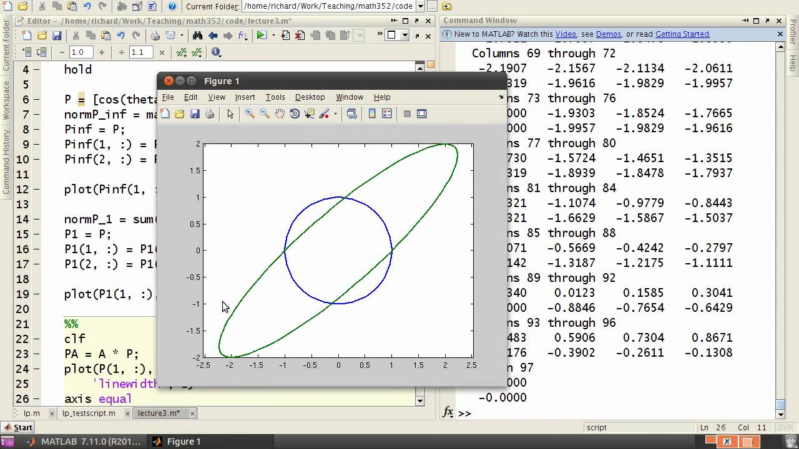This screenshot has height=449, width=799.
Task: Click the Editor vertical scrollbar down arrow
Action: click(x=421, y=402)
